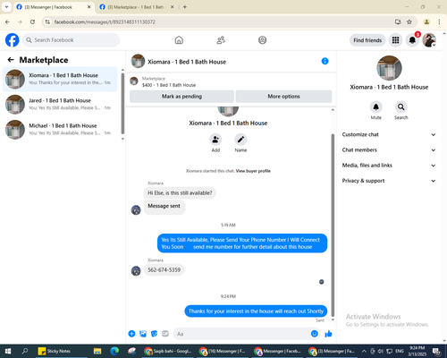The image size is (447, 358).
Task: Open Chrome menu three dots
Action: tap(439, 21)
